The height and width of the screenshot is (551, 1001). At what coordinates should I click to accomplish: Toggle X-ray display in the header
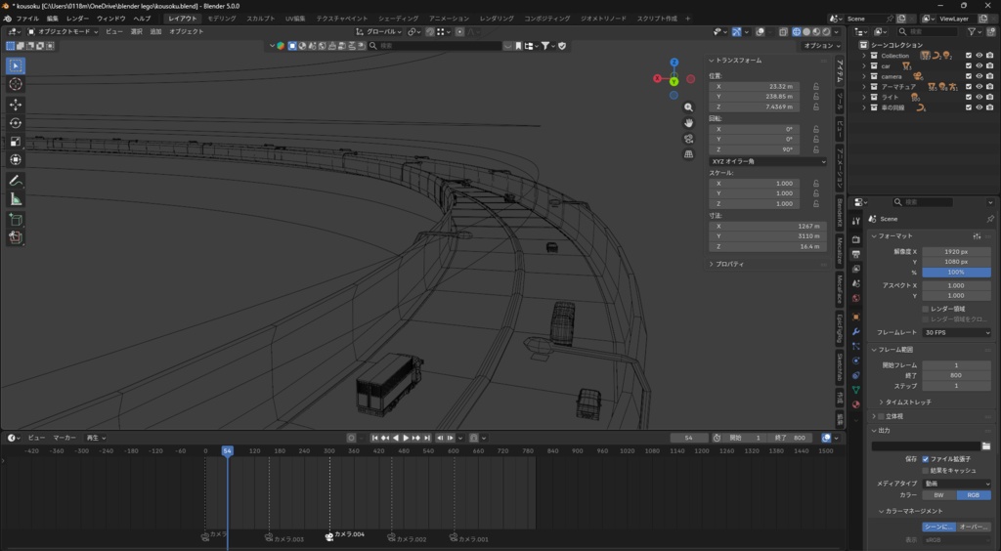coord(783,32)
